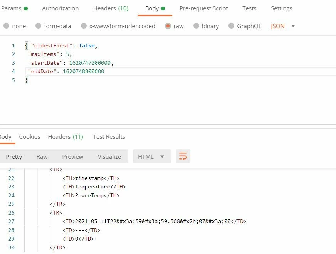Select the raw body radio button
Viewport: 336px width, 254px height.
[x=168, y=26]
